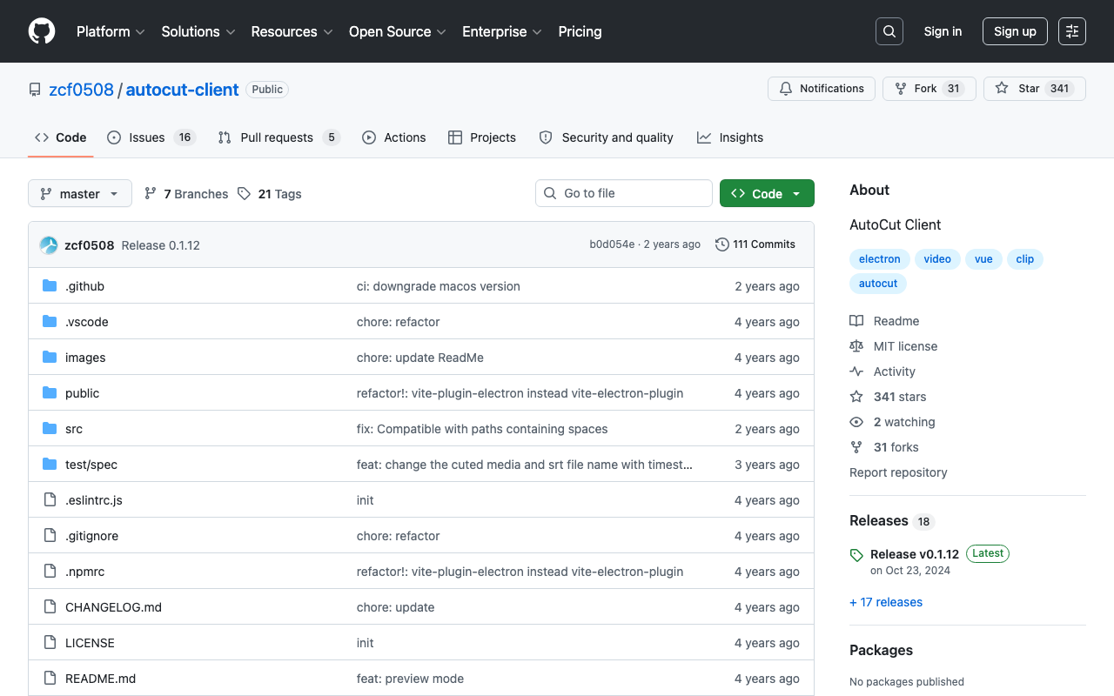Click the pulse icon beside Activity
This screenshot has height=696, width=1114.
coord(856,371)
